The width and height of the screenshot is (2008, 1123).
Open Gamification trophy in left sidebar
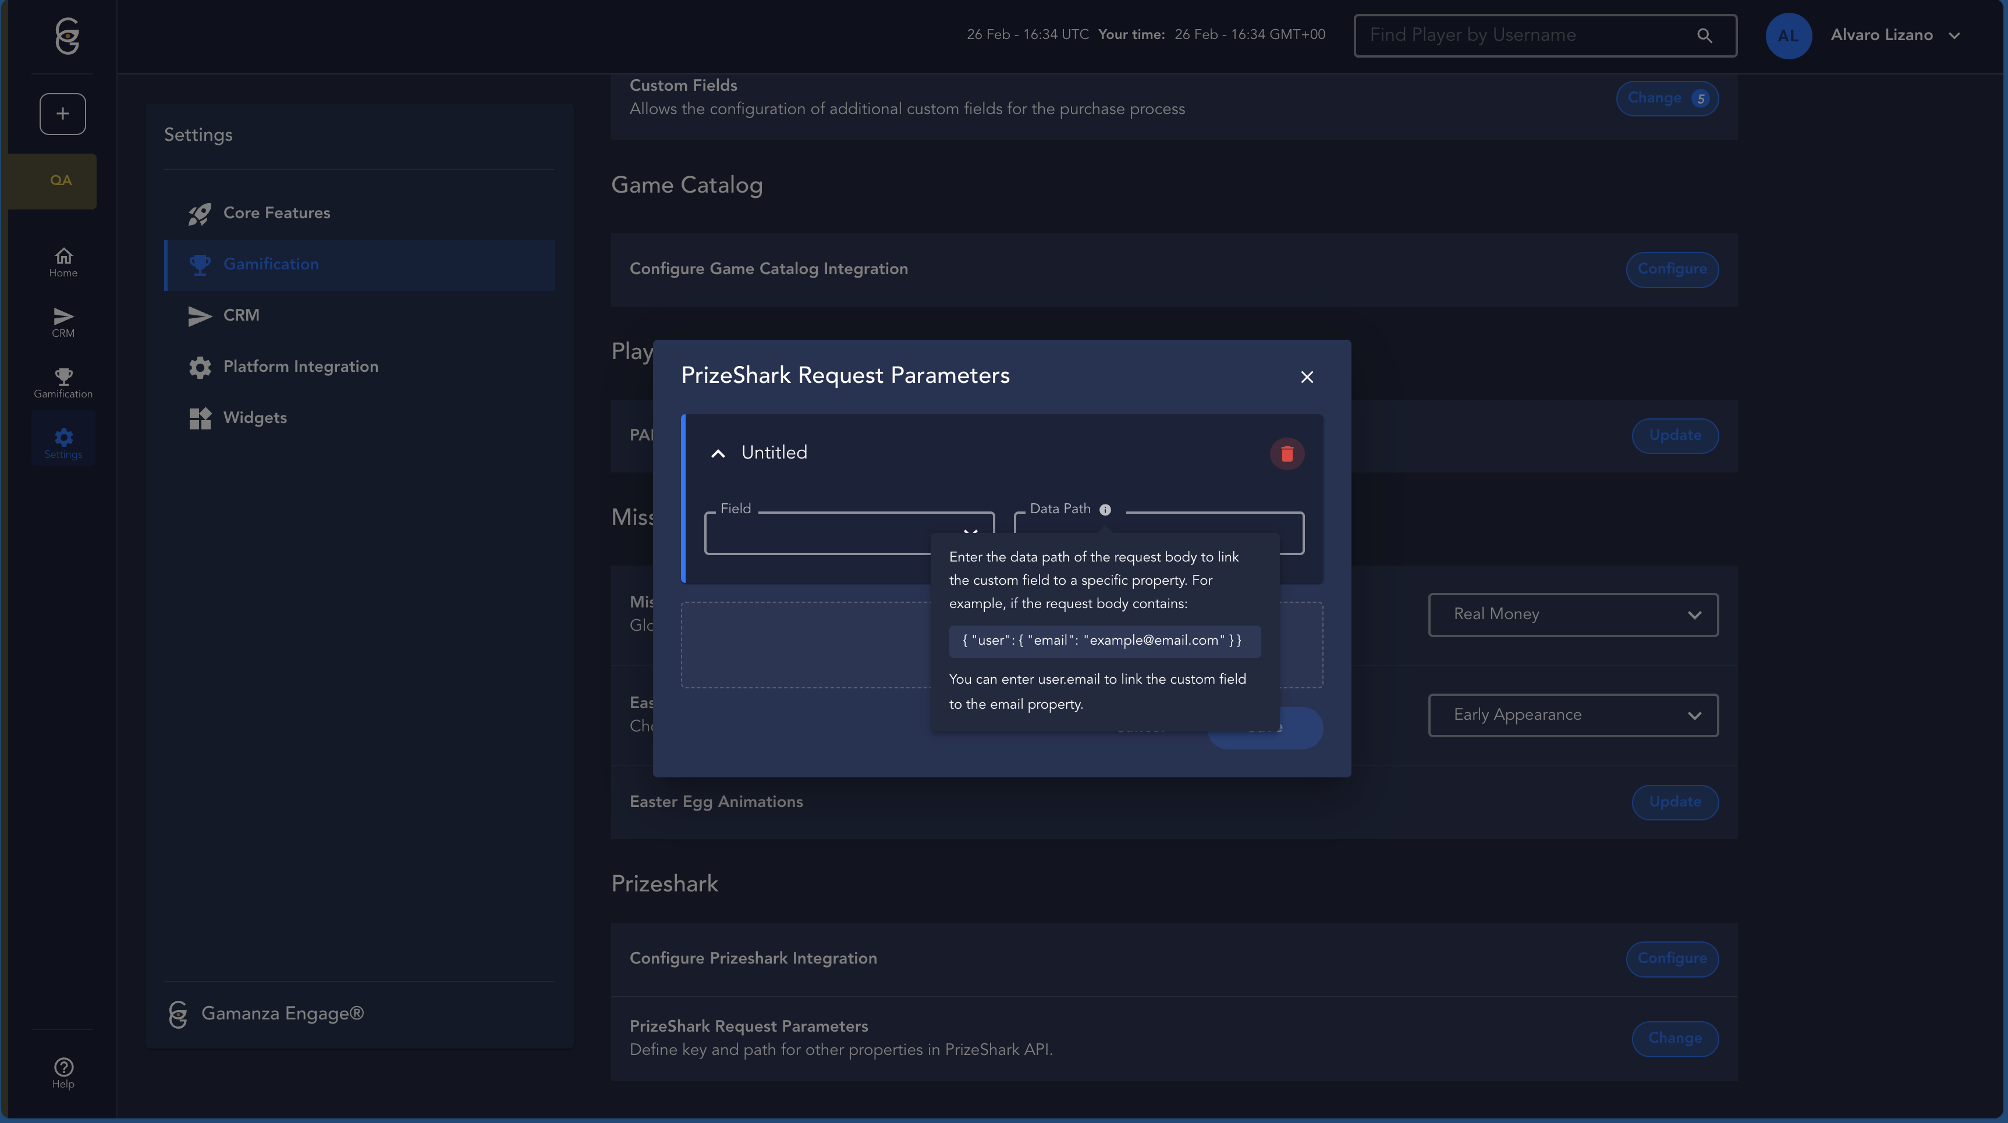click(x=63, y=383)
